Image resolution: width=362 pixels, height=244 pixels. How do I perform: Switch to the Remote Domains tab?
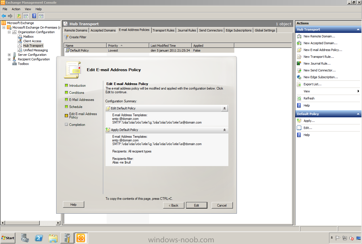pyautogui.click(x=76, y=30)
